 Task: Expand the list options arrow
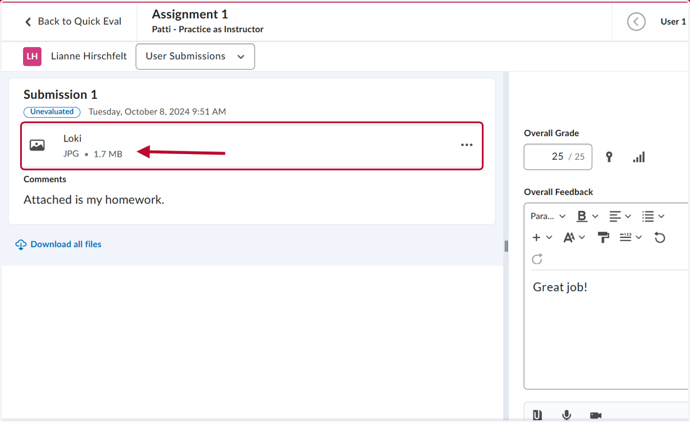(x=661, y=216)
